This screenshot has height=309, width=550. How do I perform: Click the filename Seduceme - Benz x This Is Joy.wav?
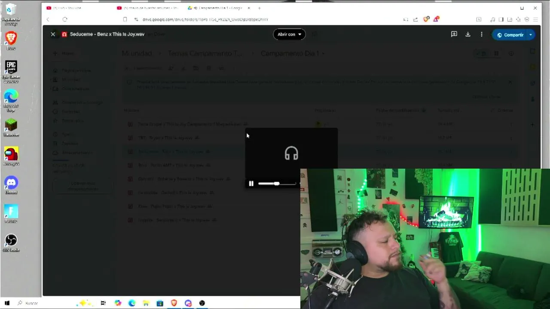click(x=107, y=34)
